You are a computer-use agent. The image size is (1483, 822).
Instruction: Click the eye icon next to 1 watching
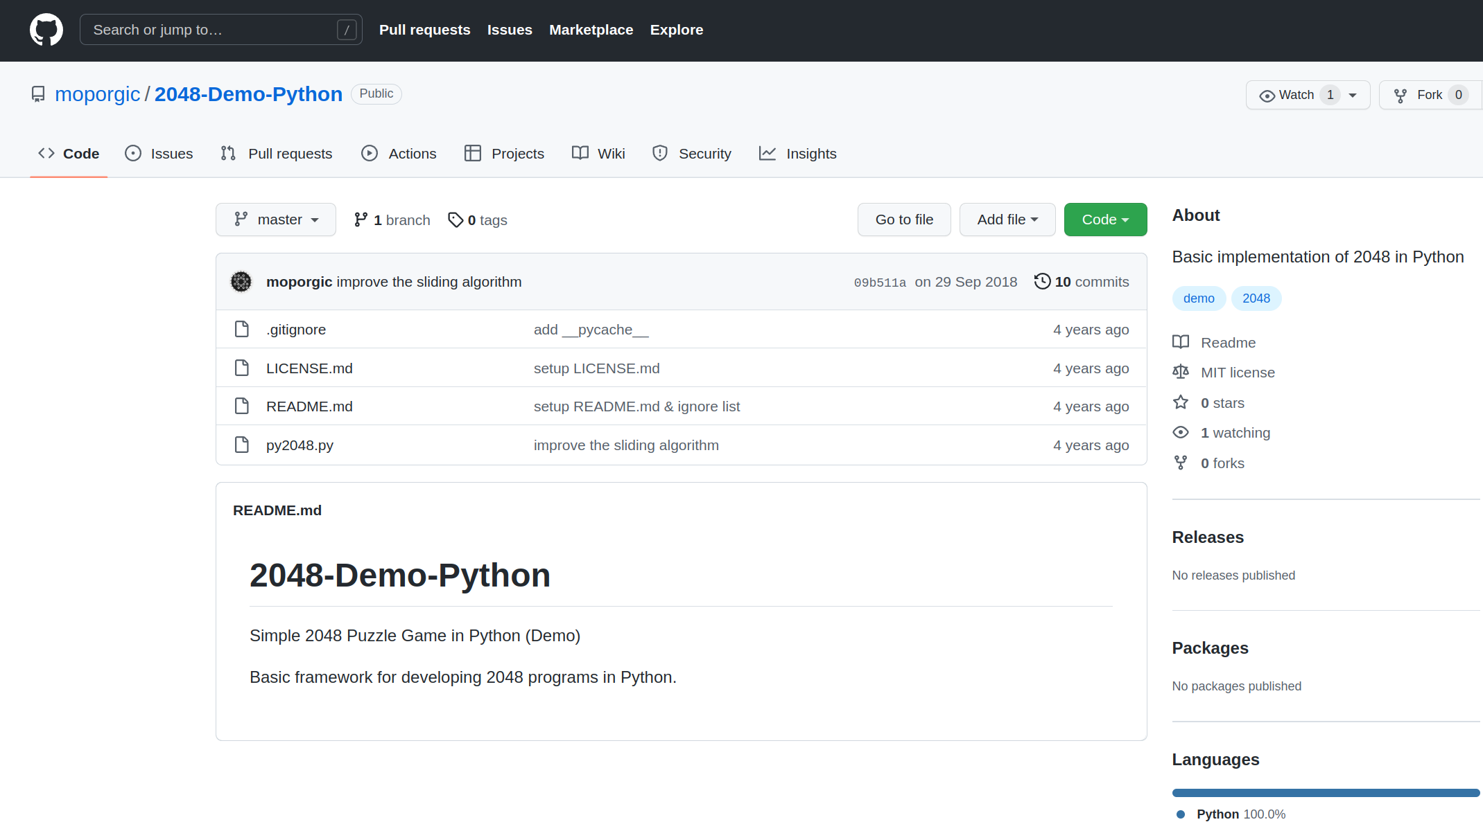pos(1181,432)
